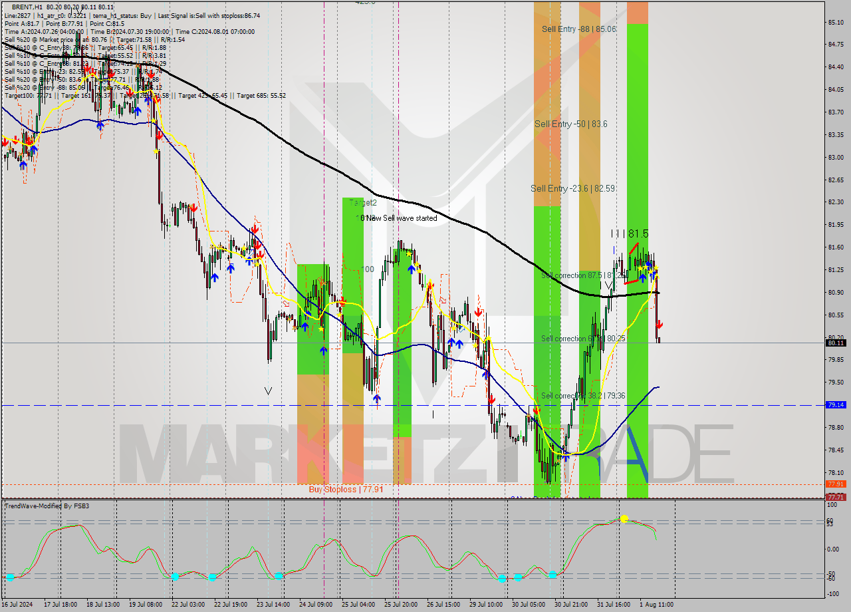Click 81.95 on the price axis

coord(836,225)
